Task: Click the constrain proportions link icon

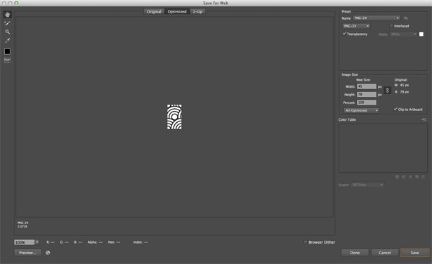Action: (x=387, y=91)
